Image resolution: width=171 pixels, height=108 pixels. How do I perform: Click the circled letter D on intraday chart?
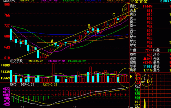[x=148, y=81]
